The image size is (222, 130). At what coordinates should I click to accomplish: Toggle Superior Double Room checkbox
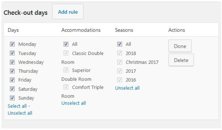[x=66, y=70]
